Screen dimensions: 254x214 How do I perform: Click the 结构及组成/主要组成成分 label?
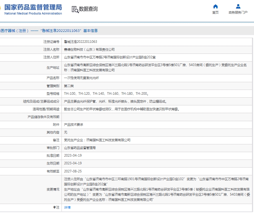click(41, 102)
